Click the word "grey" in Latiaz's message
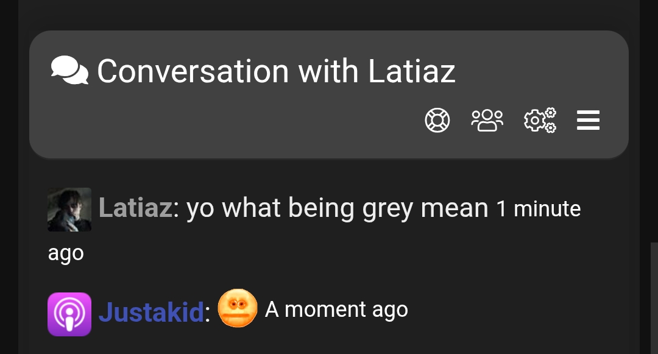The height and width of the screenshot is (354, 658). (x=387, y=210)
